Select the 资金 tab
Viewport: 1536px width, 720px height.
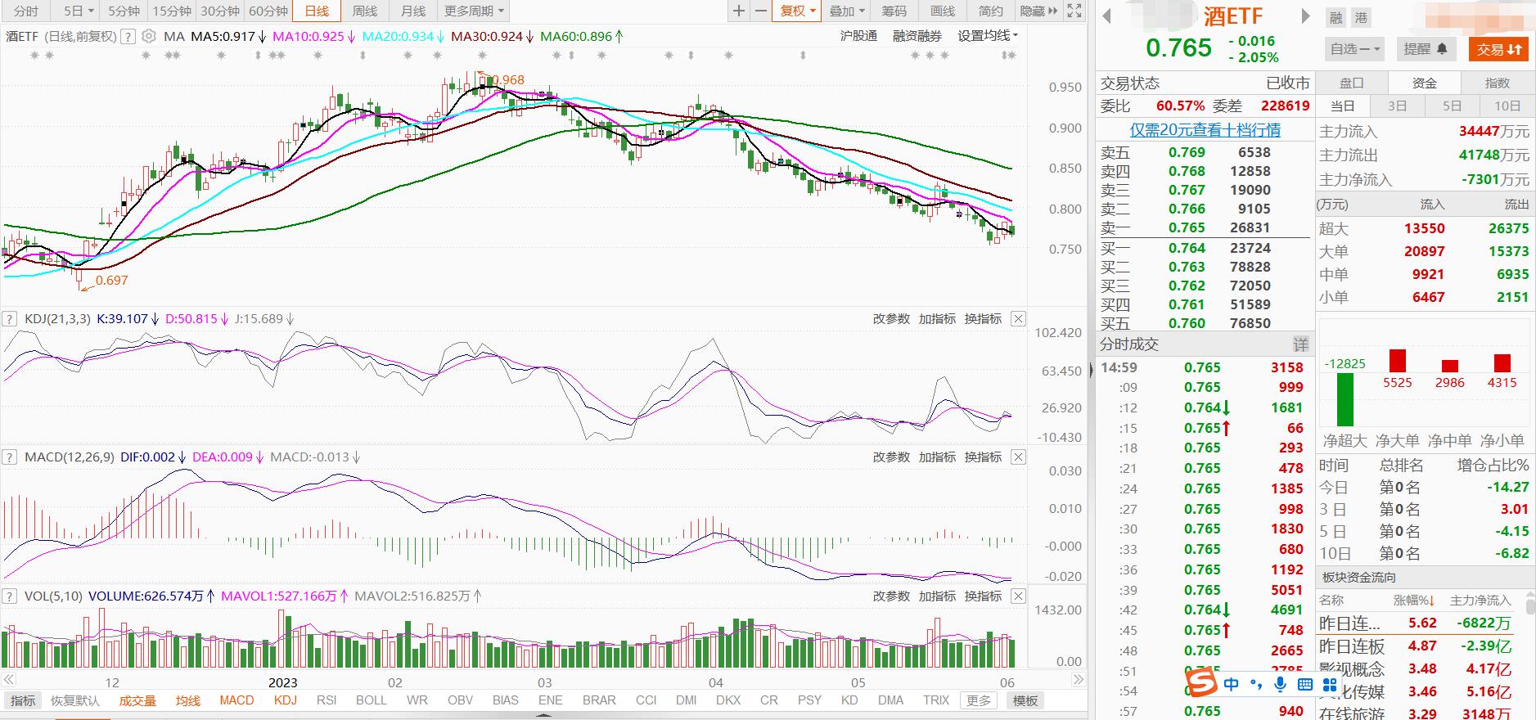1425,83
